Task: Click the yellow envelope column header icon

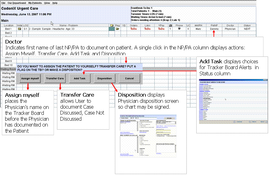Action: click(112, 25)
